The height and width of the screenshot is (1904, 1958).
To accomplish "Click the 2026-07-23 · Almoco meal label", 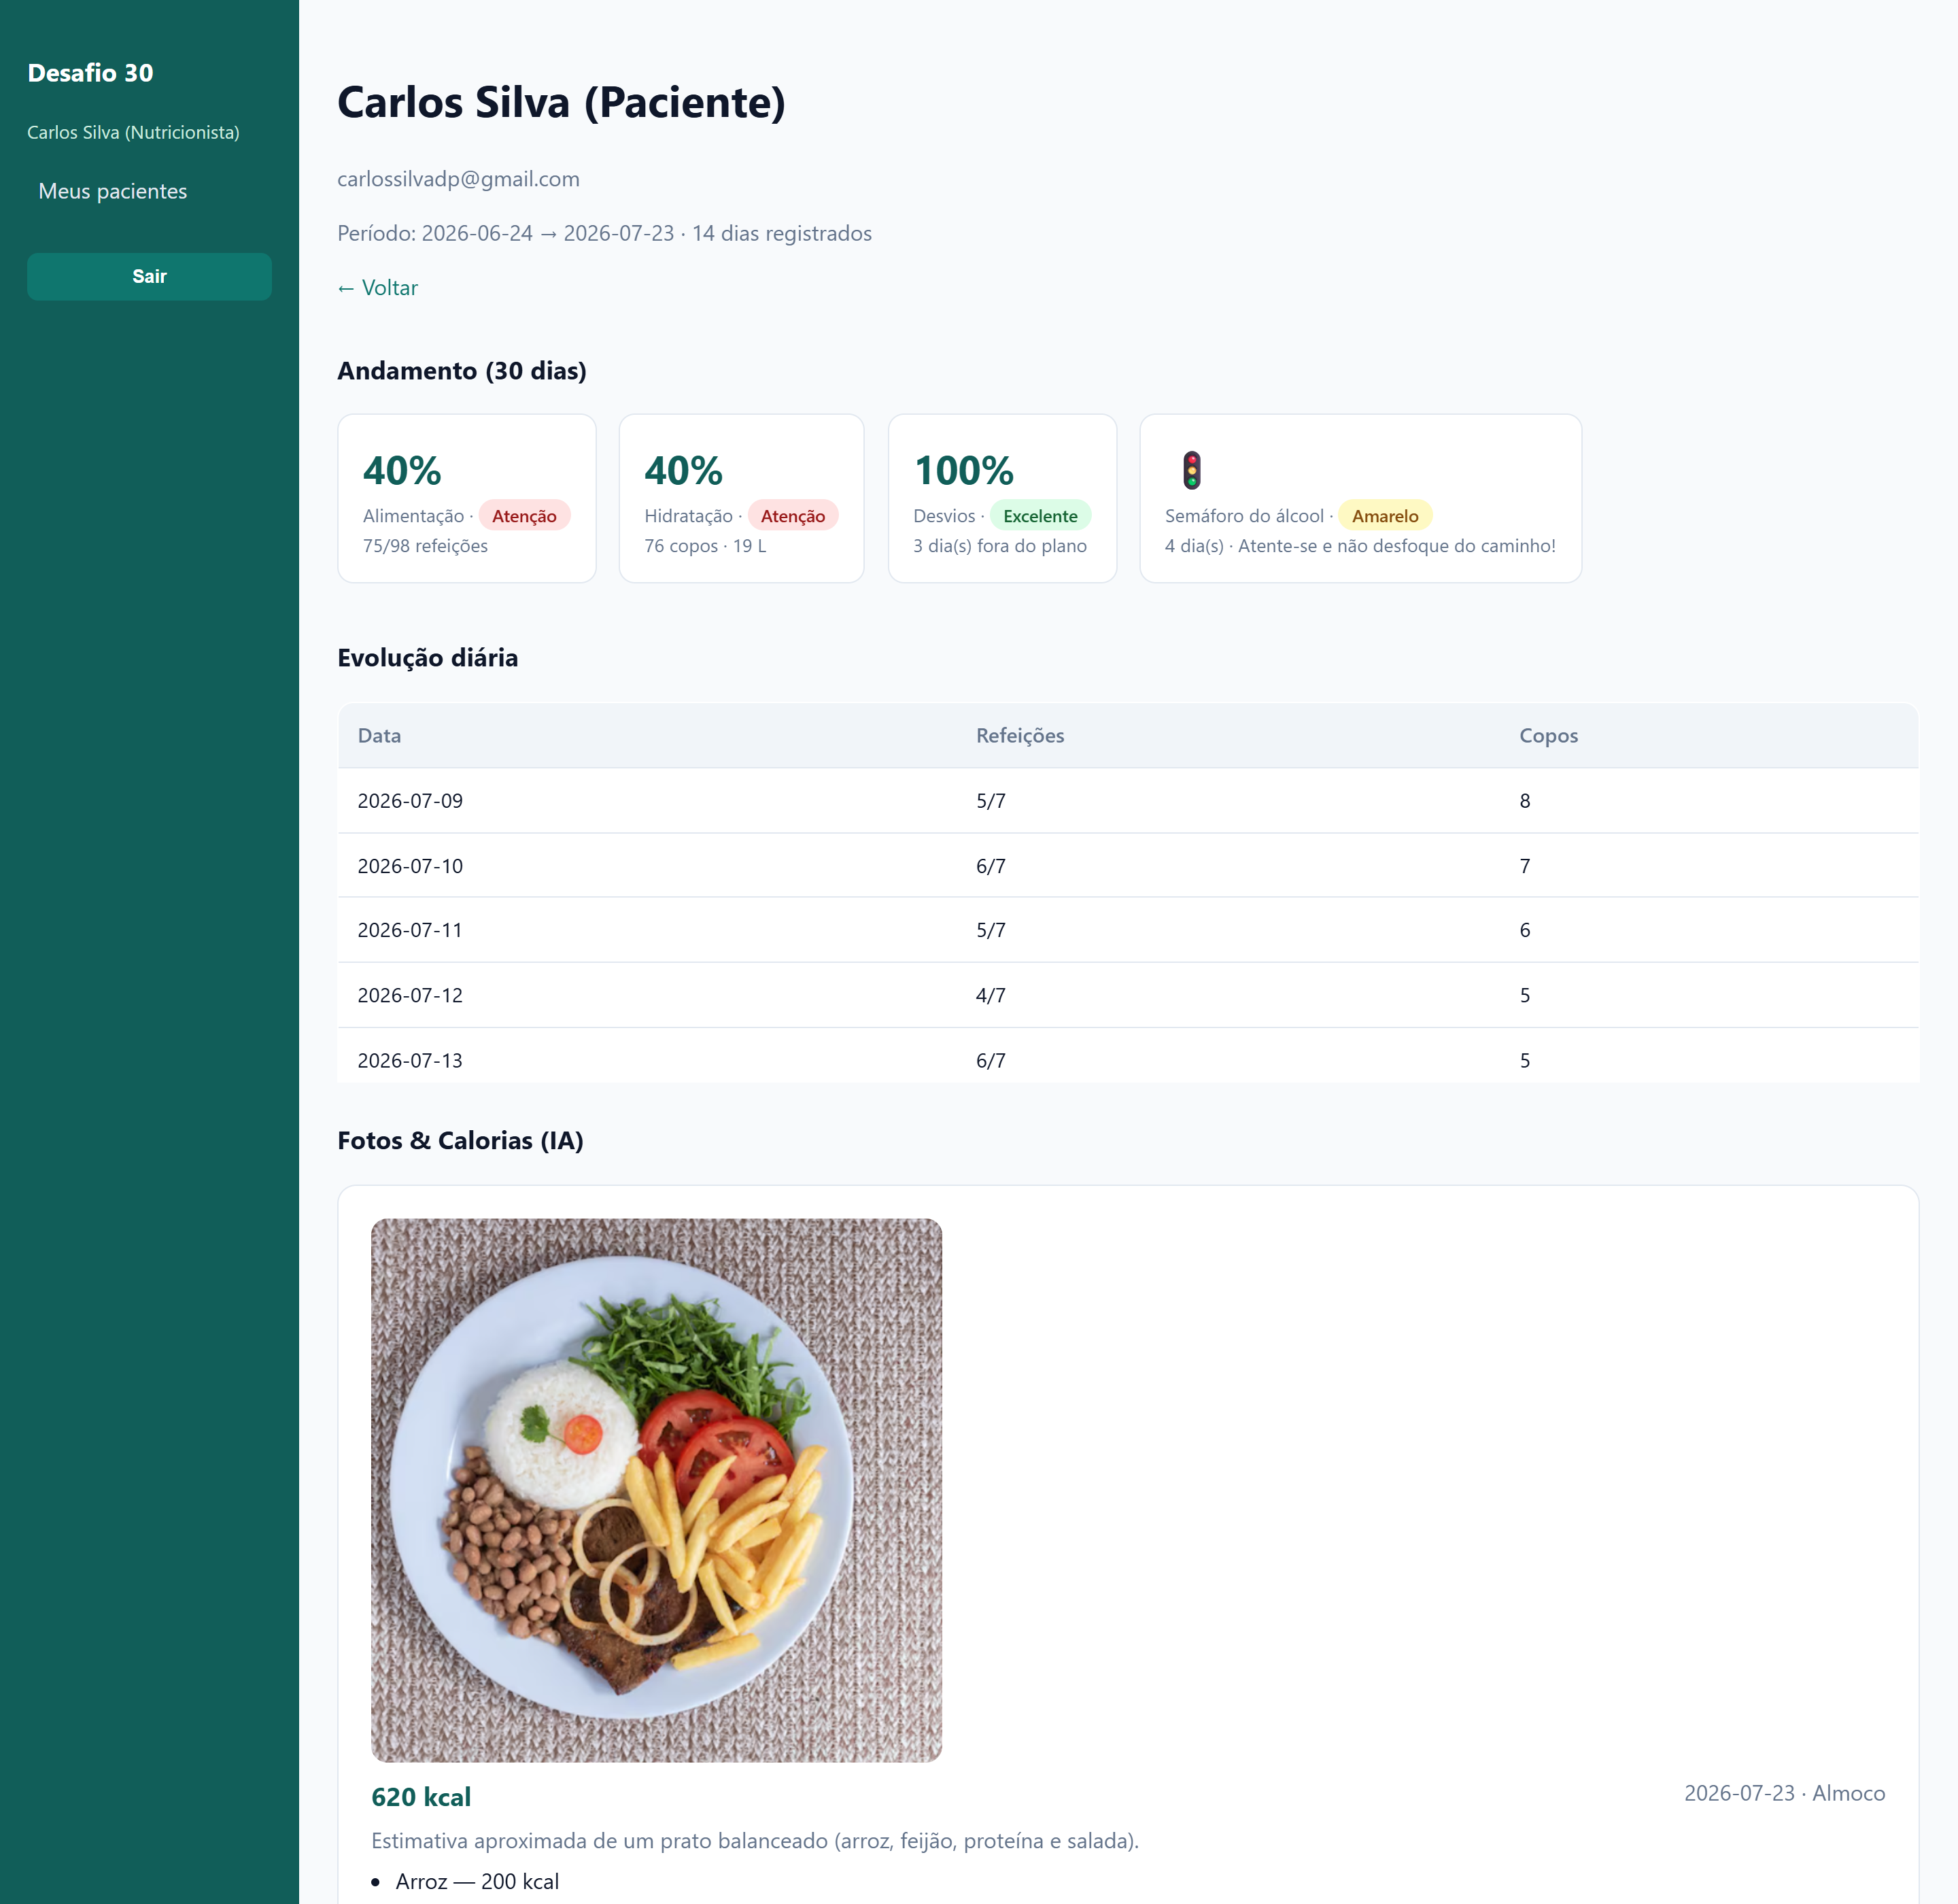I will (1784, 1793).
